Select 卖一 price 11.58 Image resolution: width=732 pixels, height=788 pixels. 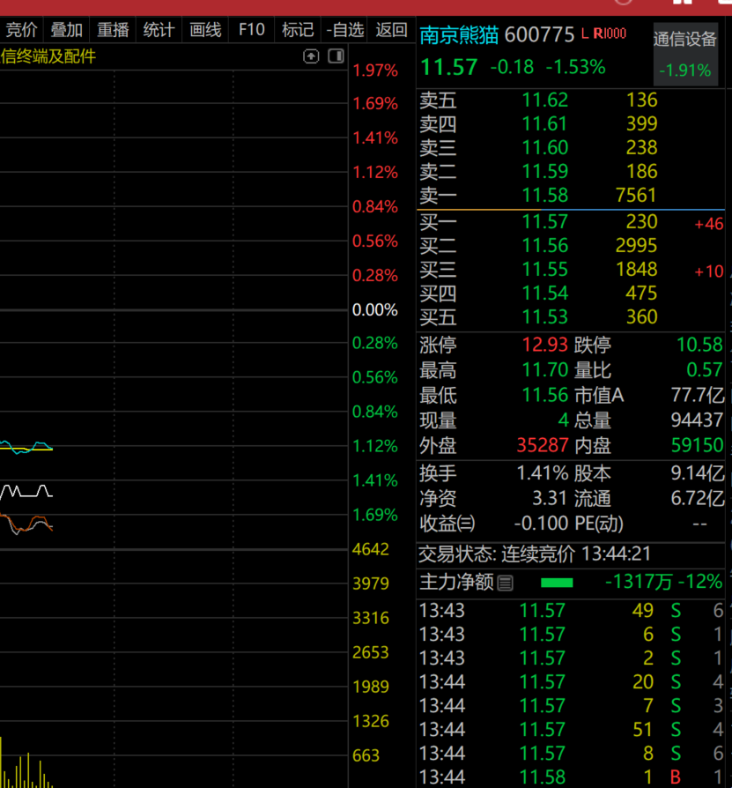pos(544,196)
